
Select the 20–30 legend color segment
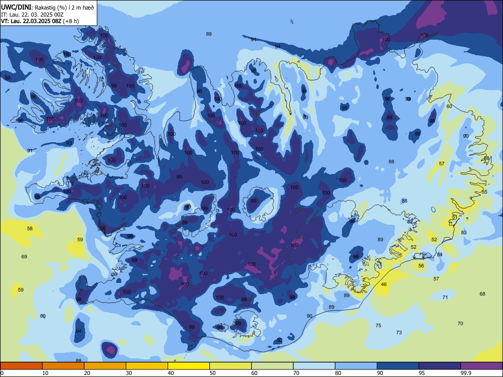tap(105, 366)
